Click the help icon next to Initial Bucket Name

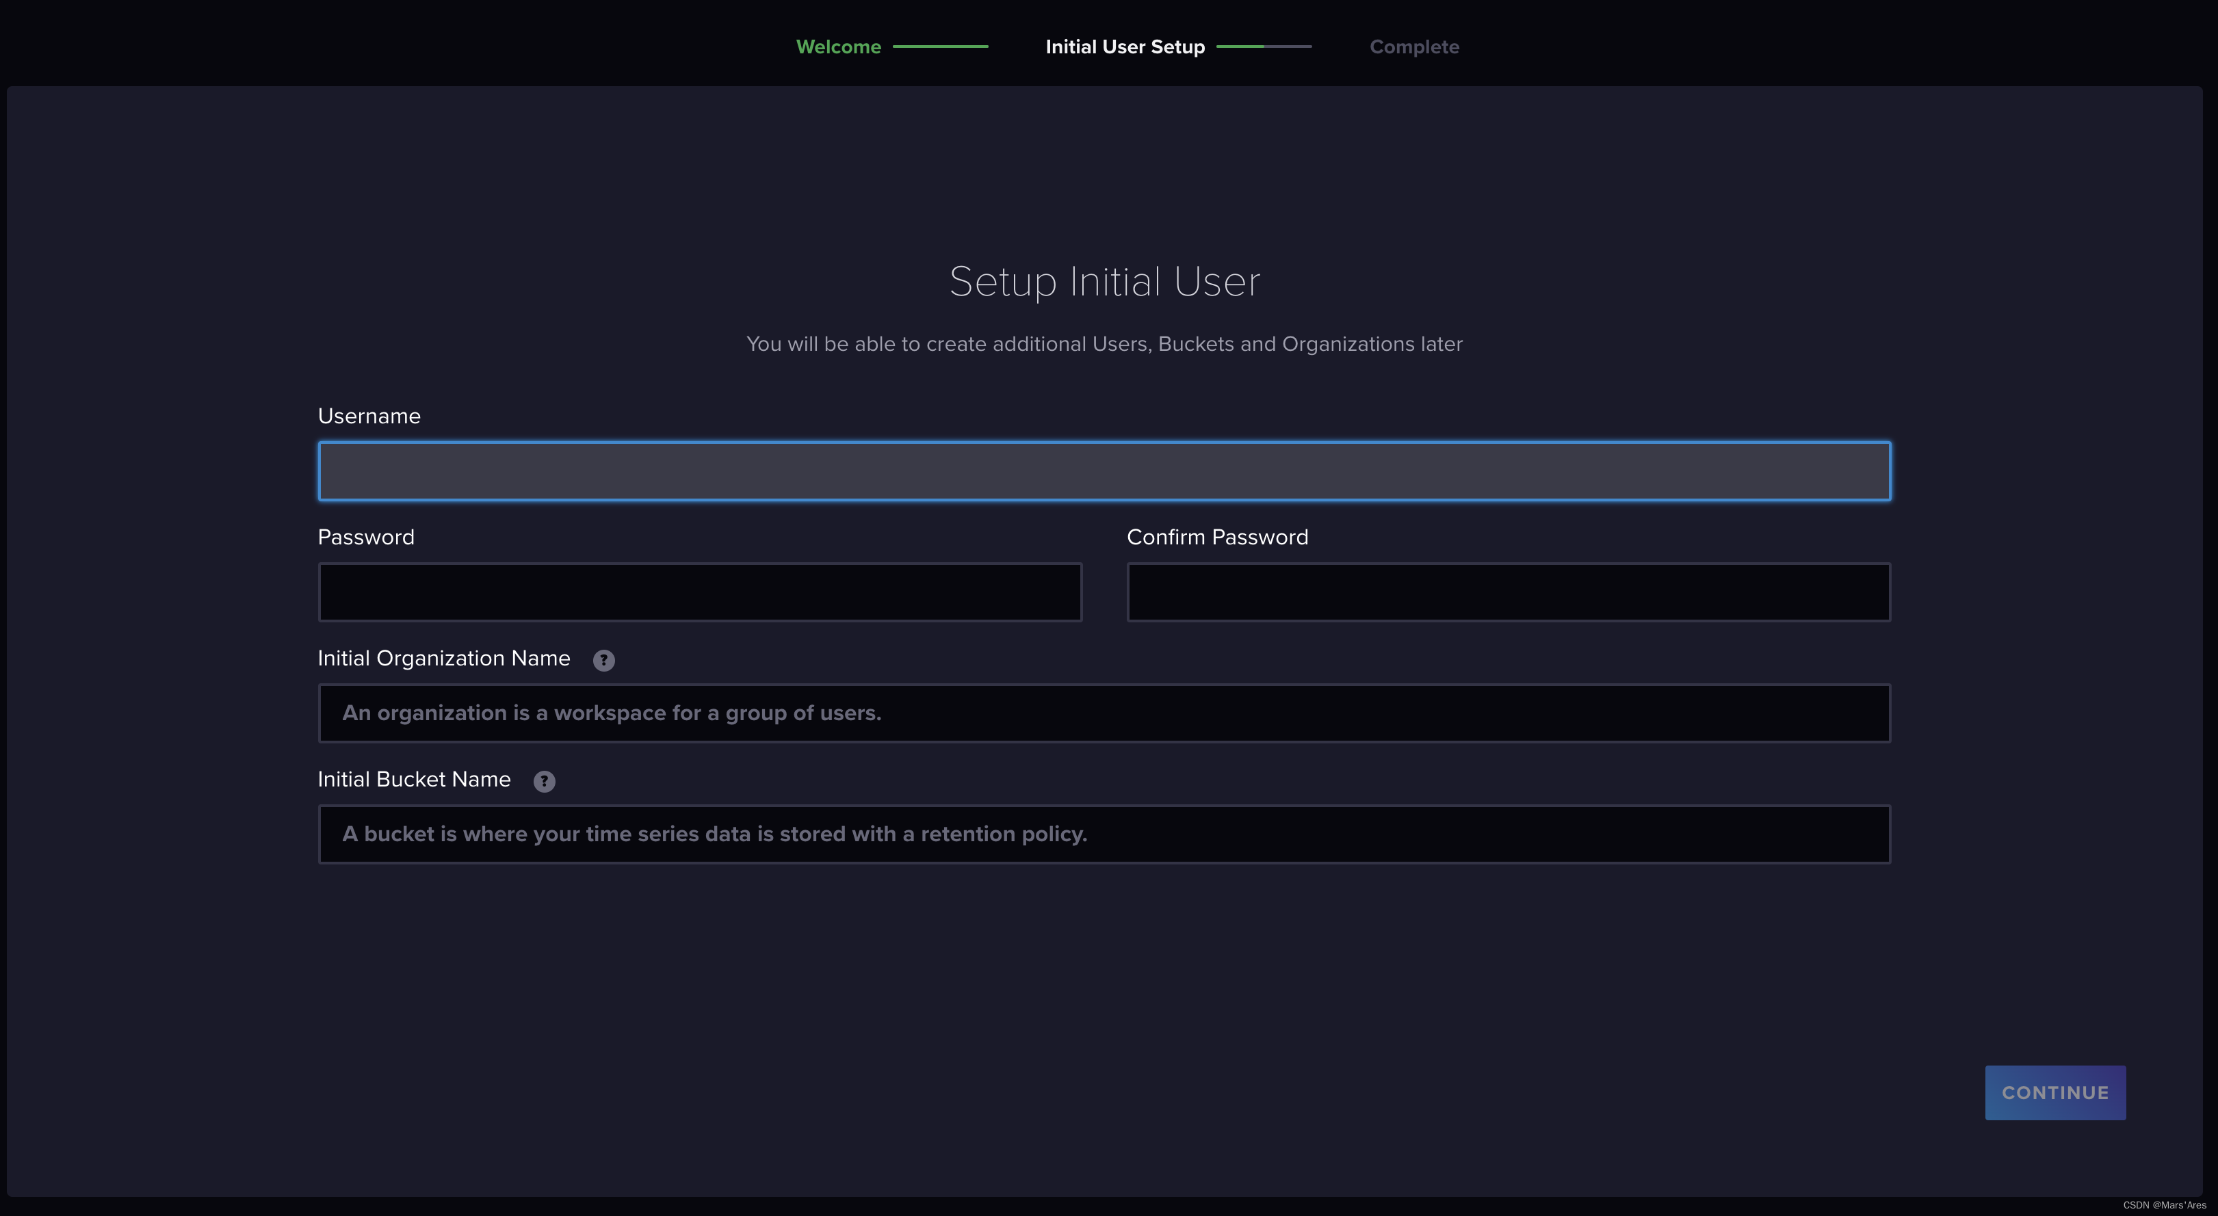544,782
